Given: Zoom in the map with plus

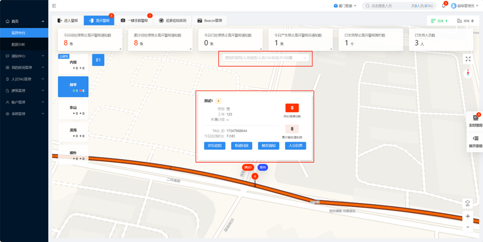Looking at the screenshot, I should [468, 216].
